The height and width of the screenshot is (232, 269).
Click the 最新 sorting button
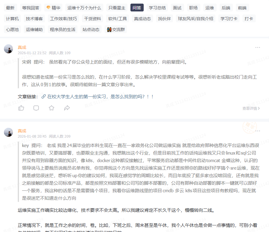pos(10,8)
